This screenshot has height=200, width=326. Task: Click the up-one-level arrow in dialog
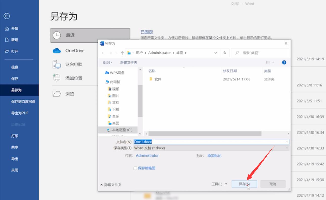tap(122, 53)
